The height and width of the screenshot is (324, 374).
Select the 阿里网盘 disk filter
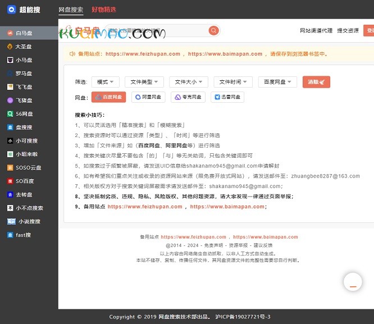[148, 97]
